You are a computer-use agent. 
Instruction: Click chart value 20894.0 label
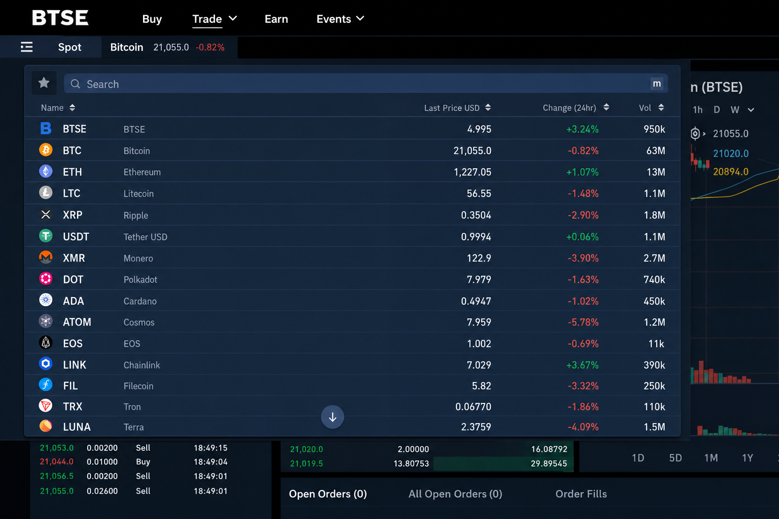pos(731,172)
